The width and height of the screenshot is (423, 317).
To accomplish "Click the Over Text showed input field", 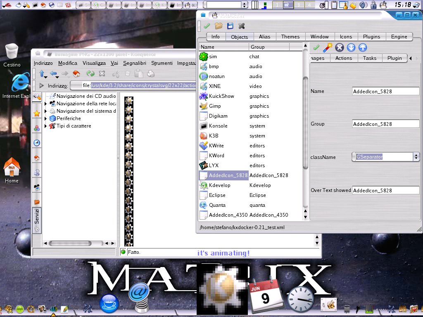I will click(x=385, y=190).
